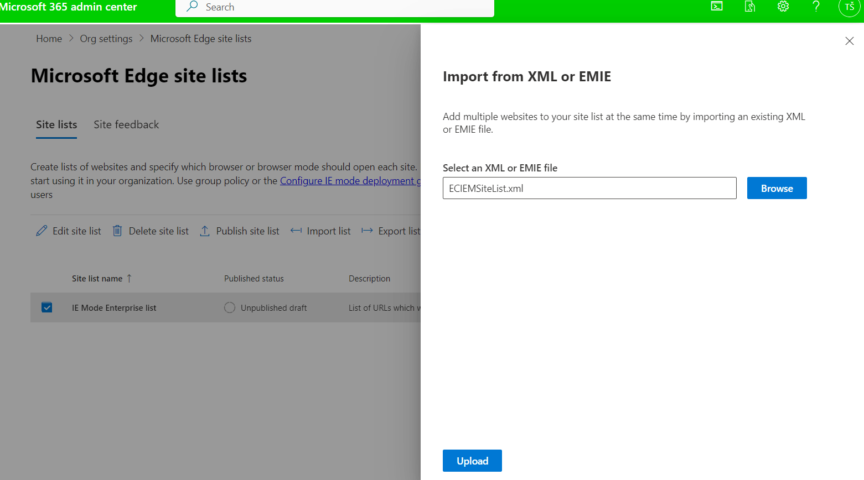
Task: Sort by the Site list name arrow
Action: coord(129,279)
